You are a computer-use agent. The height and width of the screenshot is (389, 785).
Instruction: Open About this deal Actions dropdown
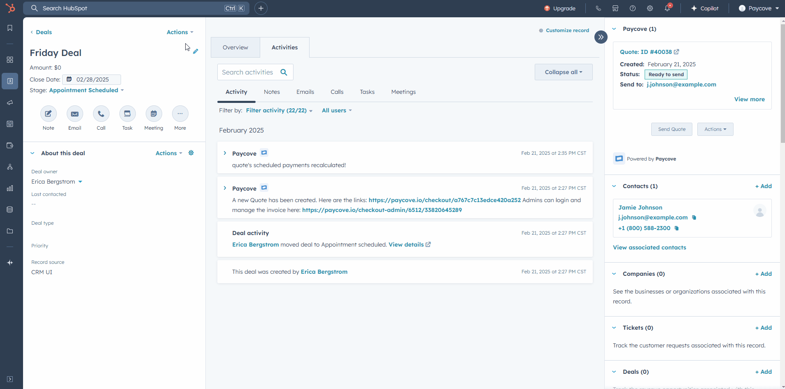coord(169,153)
